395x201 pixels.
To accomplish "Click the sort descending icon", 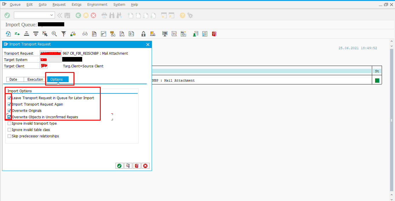I will [36, 34].
